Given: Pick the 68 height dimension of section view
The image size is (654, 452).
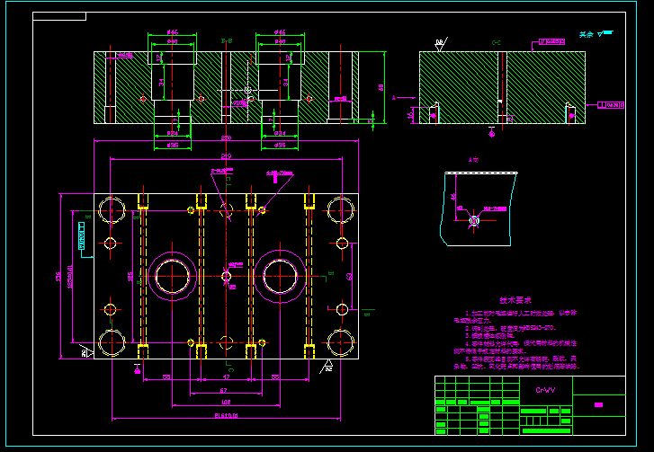Looking at the screenshot, I should click(381, 87).
